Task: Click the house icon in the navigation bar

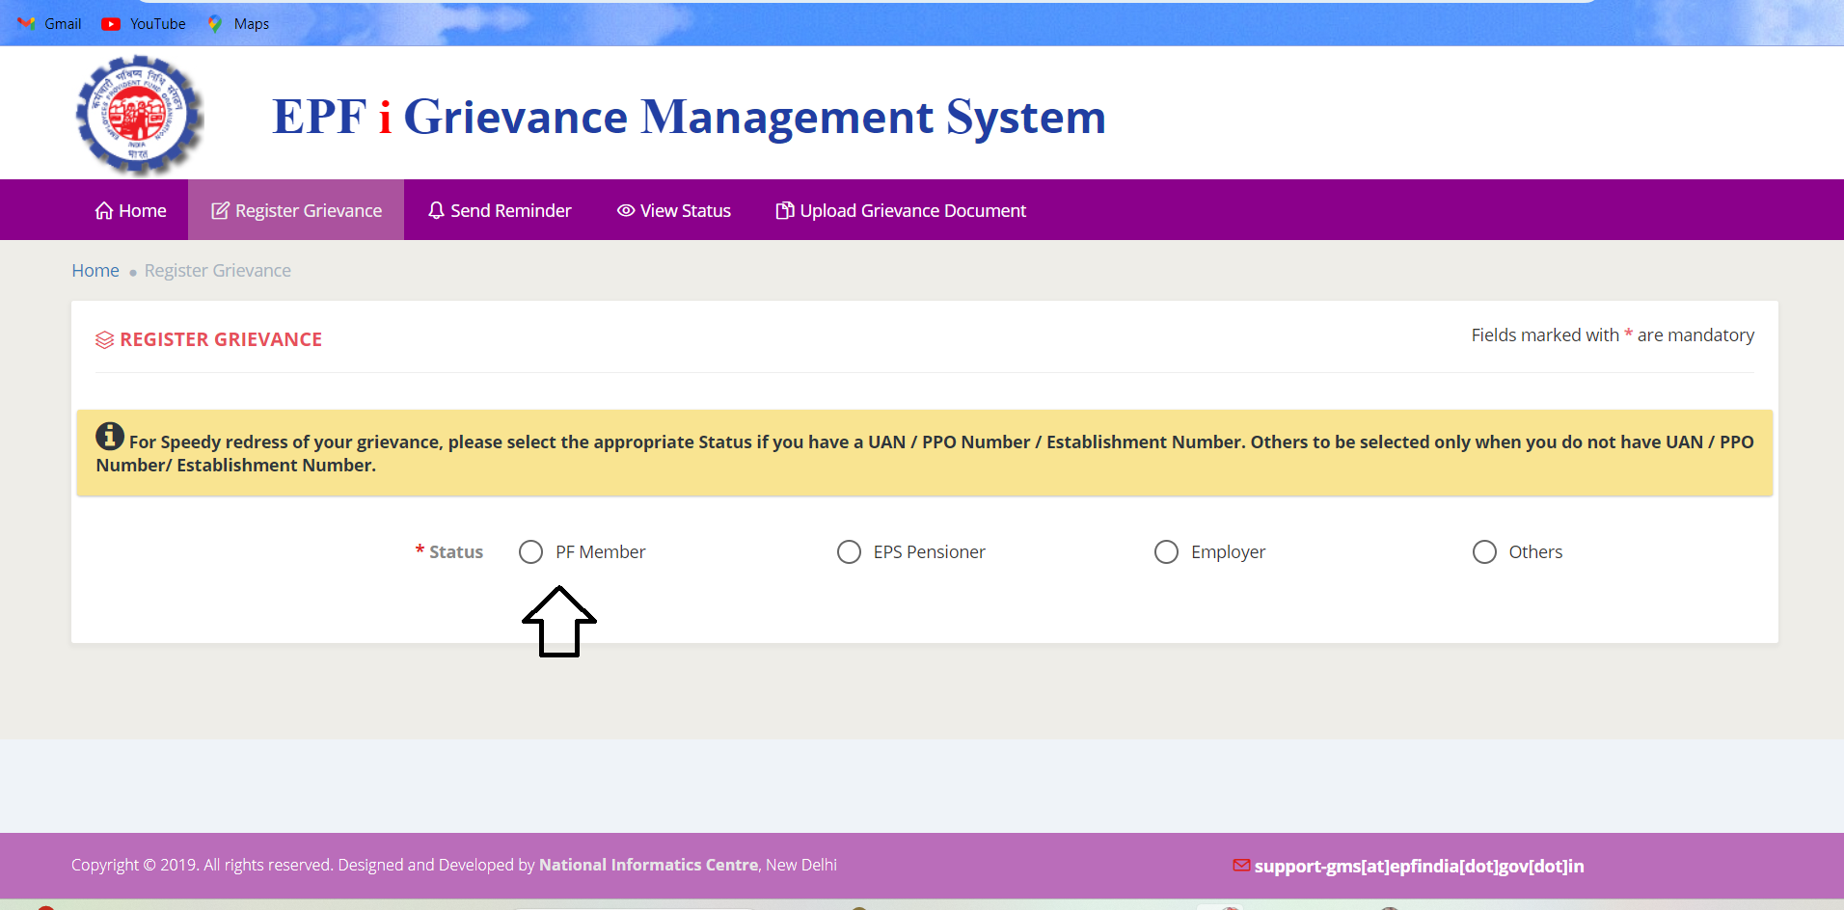Action: click(x=103, y=209)
